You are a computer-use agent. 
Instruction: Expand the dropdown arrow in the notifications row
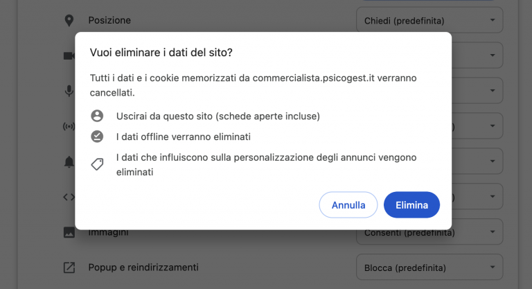pyautogui.click(x=493, y=161)
